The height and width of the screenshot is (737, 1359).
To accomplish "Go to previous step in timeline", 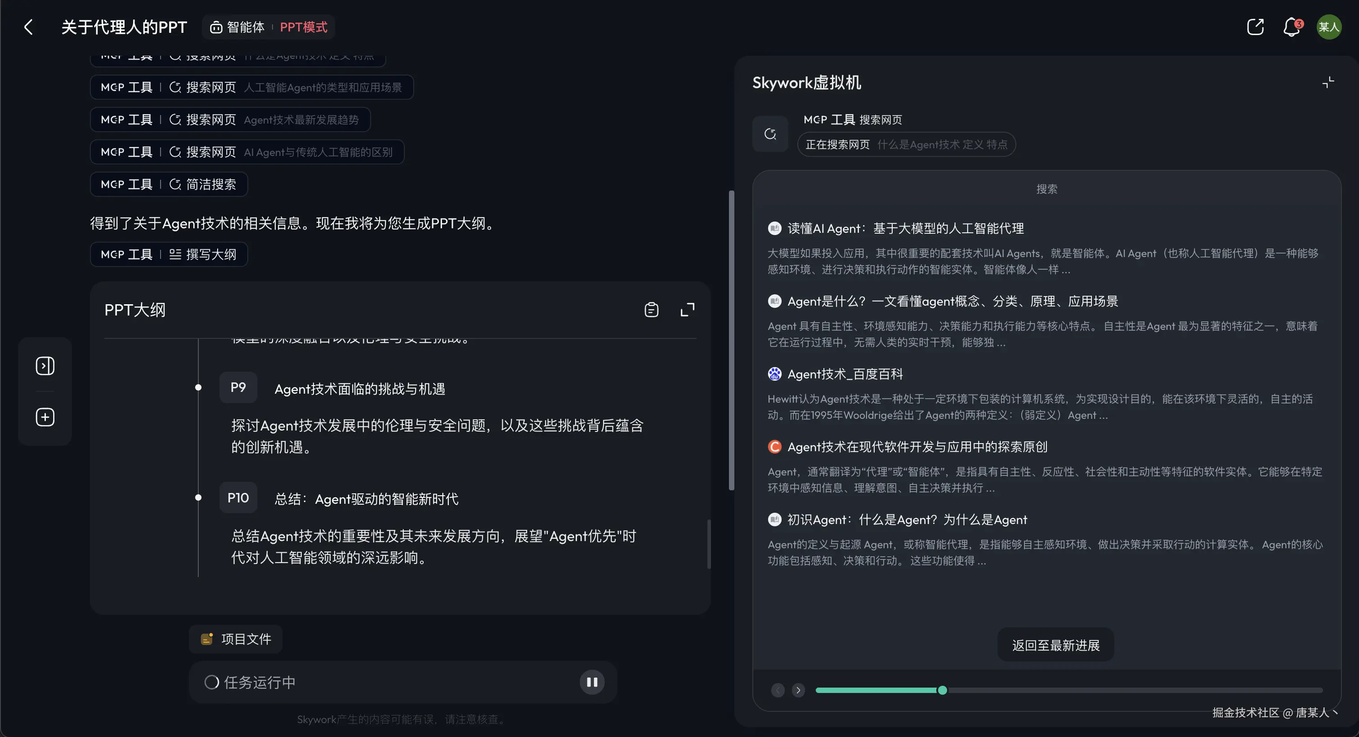I will click(x=778, y=690).
